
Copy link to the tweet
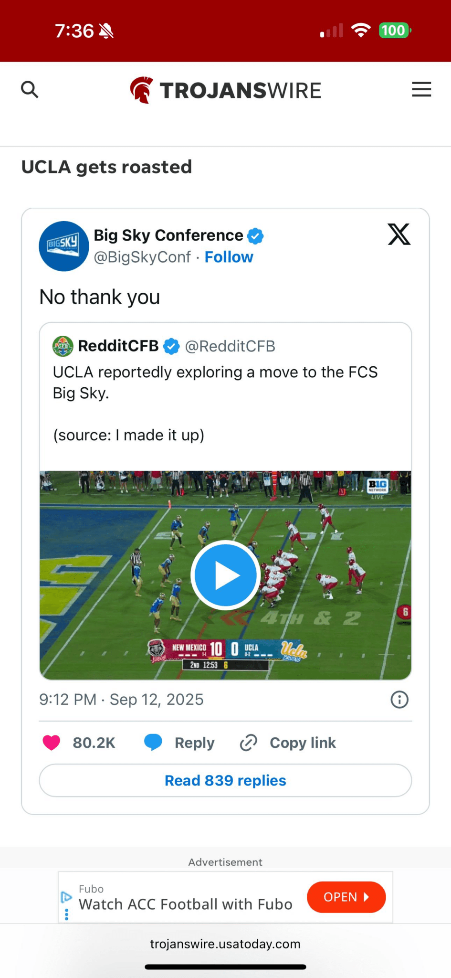288,743
